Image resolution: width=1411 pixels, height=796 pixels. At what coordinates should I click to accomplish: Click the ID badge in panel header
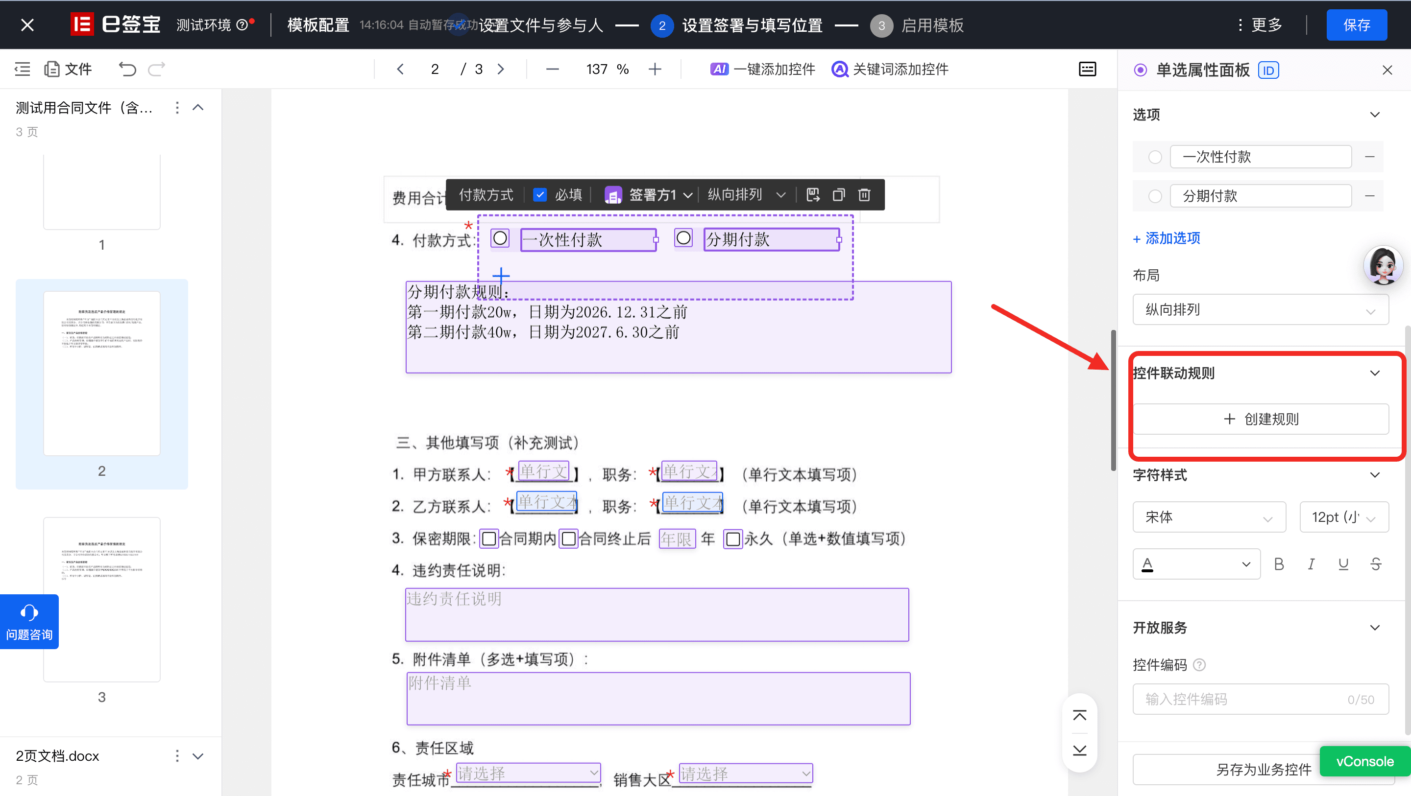pyautogui.click(x=1268, y=70)
